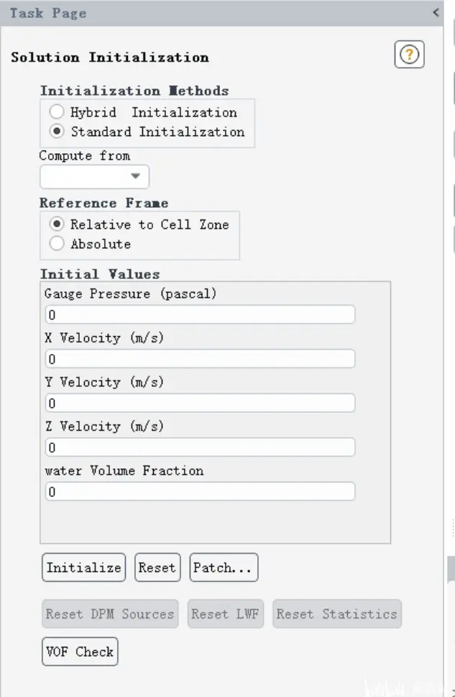Choose Relative to Cell Zone option
455x697 pixels.
coord(57,224)
